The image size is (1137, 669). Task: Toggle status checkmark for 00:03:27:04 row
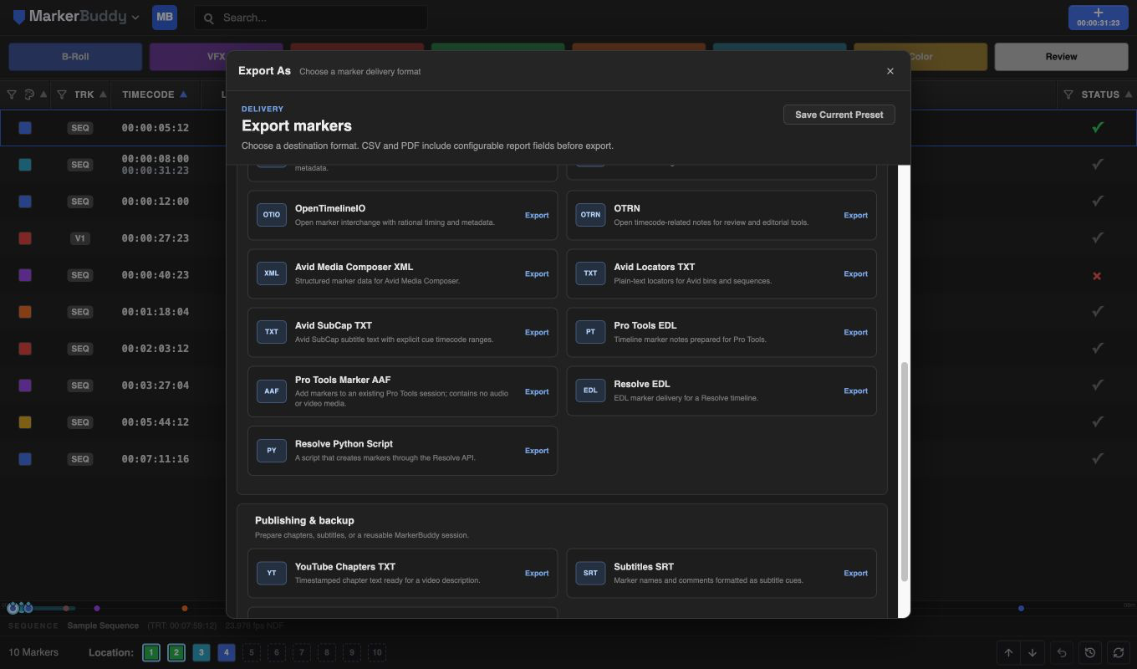tap(1098, 385)
